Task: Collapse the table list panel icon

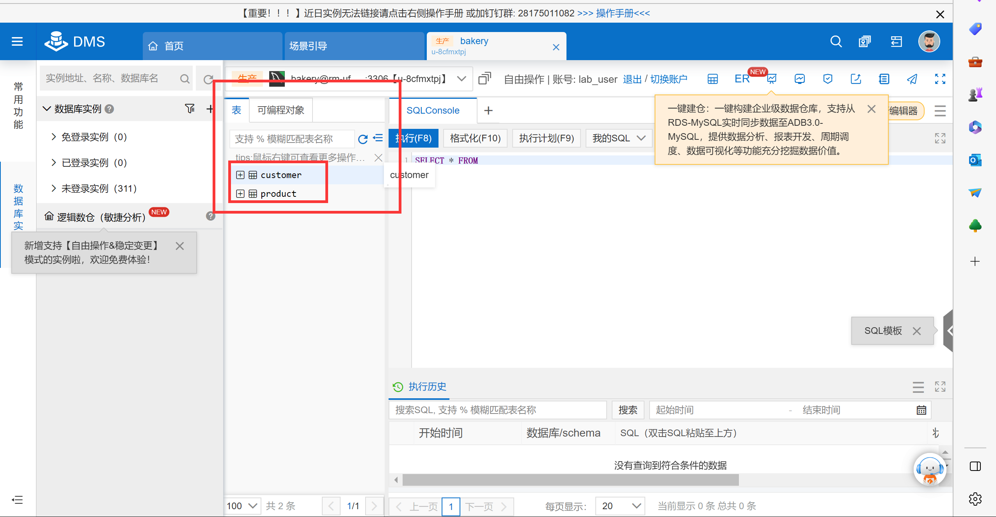Action: point(378,138)
